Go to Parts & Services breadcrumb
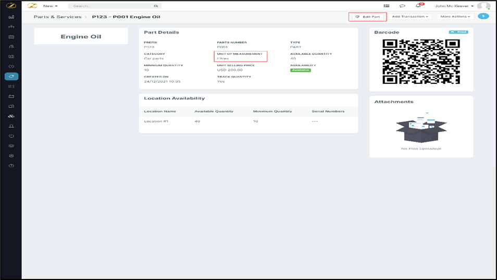The height and width of the screenshot is (280, 497). click(57, 17)
